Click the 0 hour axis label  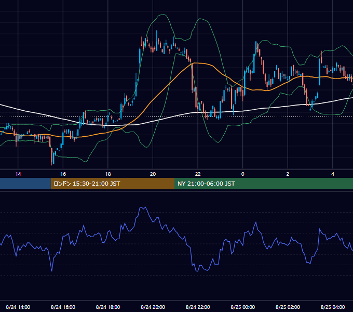click(x=243, y=174)
